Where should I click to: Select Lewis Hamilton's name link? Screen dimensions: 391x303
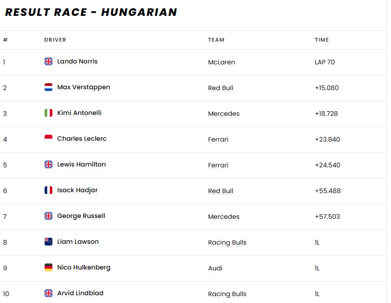point(81,164)
